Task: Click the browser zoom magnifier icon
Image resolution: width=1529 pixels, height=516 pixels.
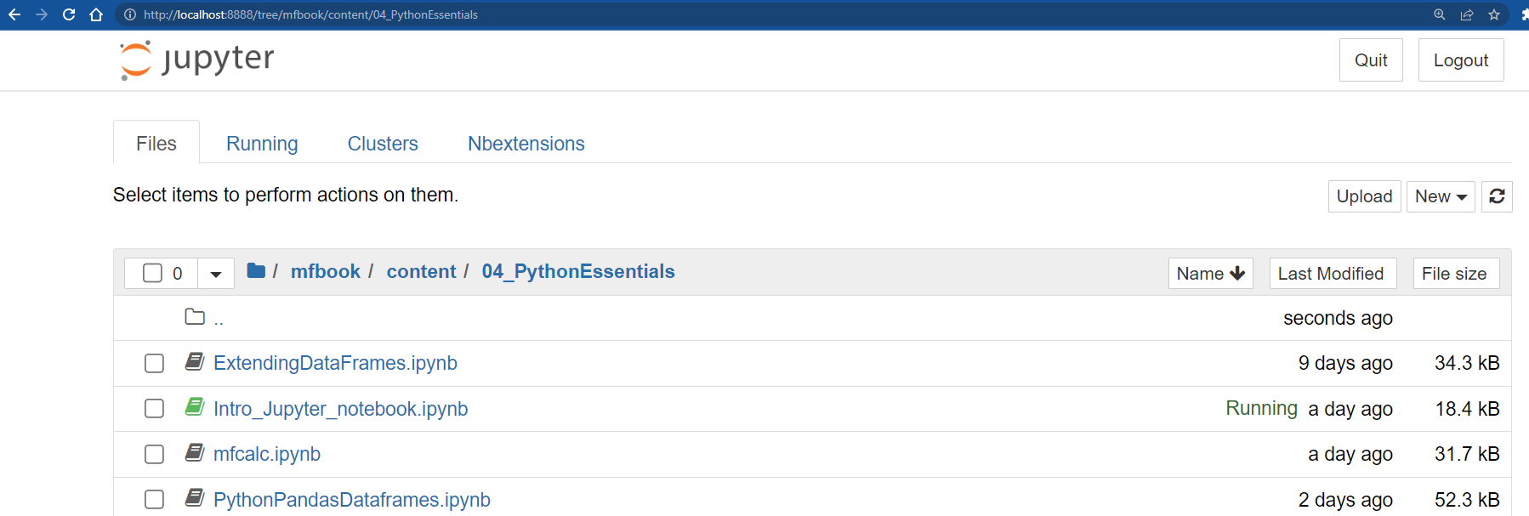Action: coord(1440,14)
